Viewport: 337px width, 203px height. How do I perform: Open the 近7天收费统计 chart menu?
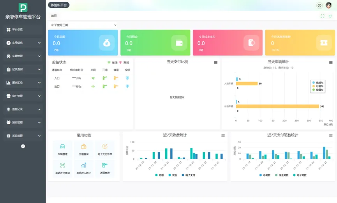pos(223,136)
